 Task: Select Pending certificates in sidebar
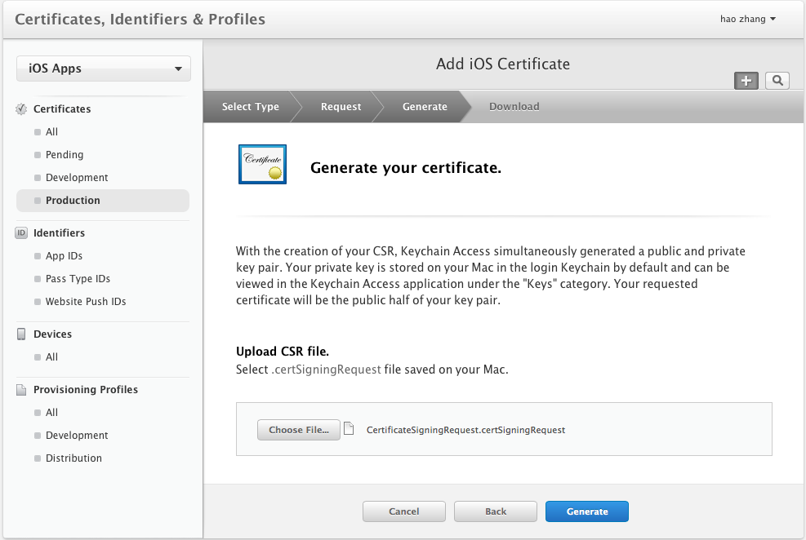pyautogui.click(x=65, y=155)
